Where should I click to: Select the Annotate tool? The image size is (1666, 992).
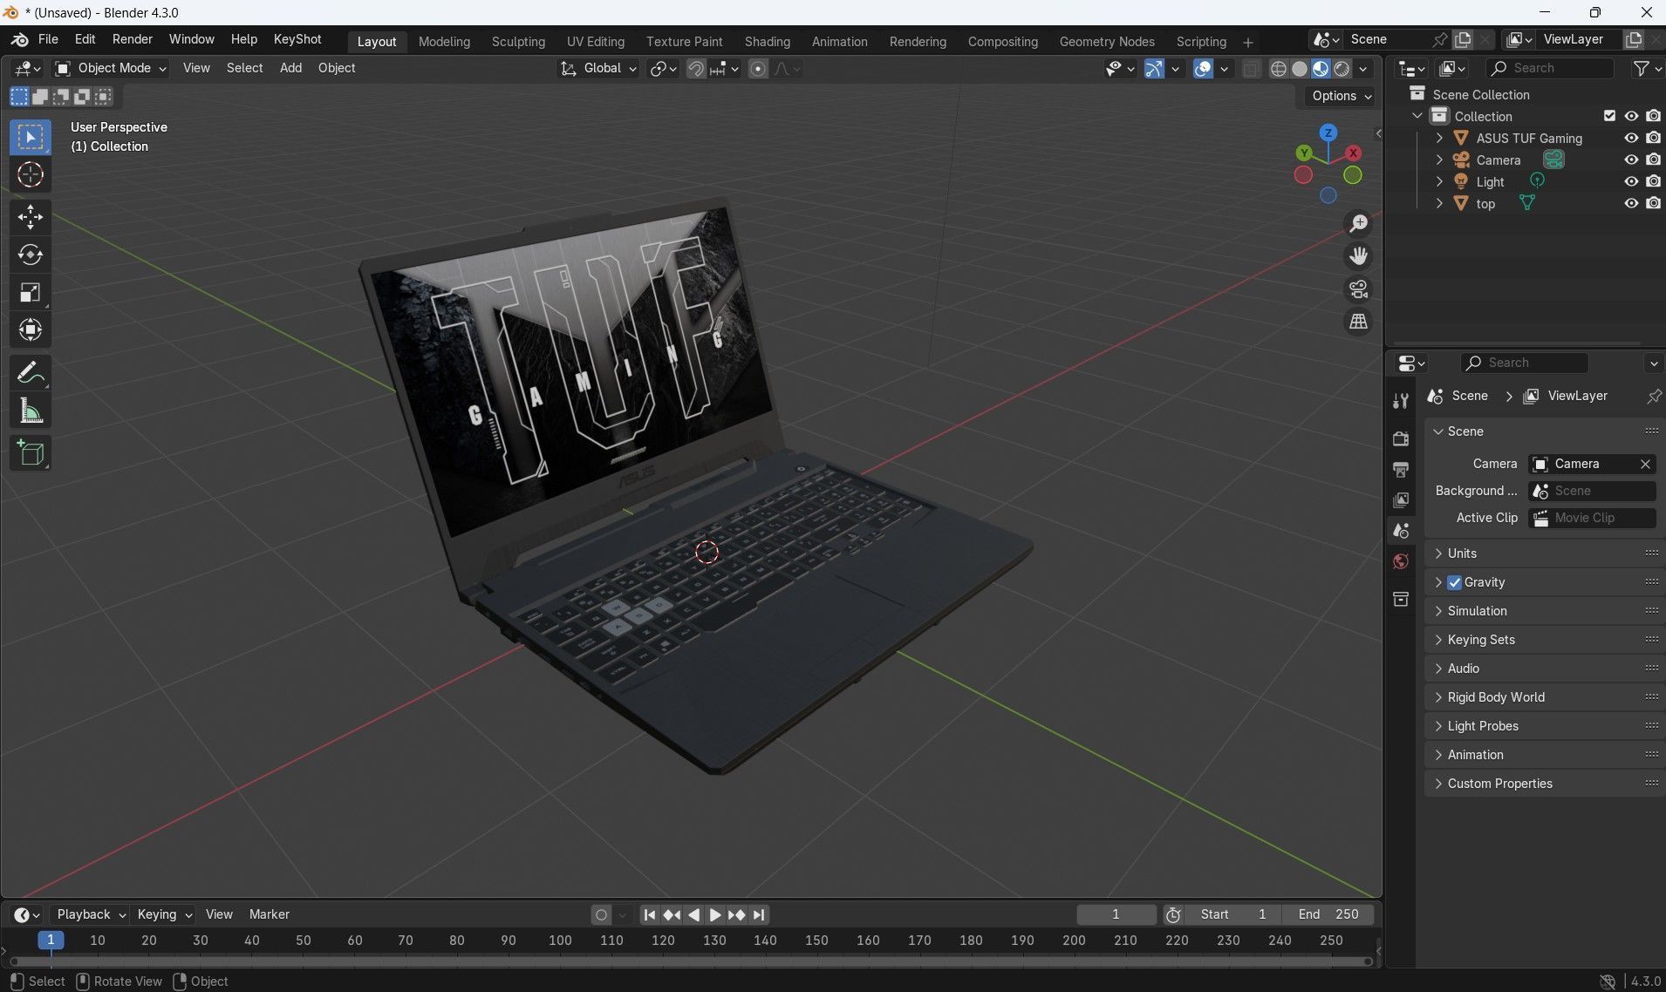[31, 373]
